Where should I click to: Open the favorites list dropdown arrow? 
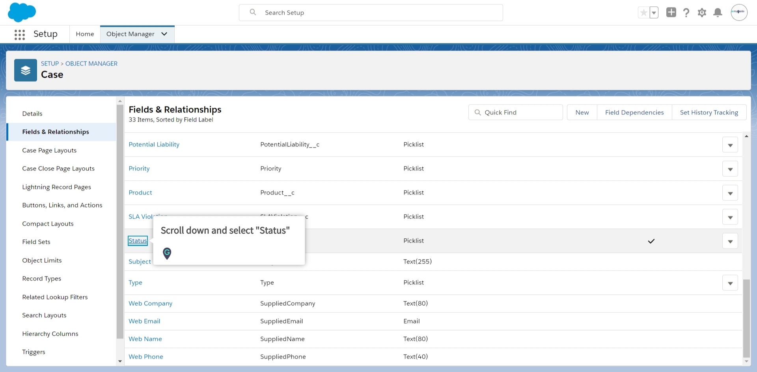click(x=654, y=13)
